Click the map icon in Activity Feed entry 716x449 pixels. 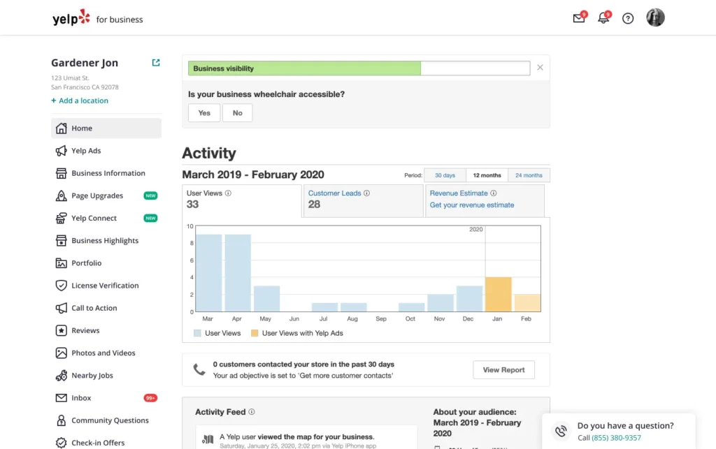(208, 439)
